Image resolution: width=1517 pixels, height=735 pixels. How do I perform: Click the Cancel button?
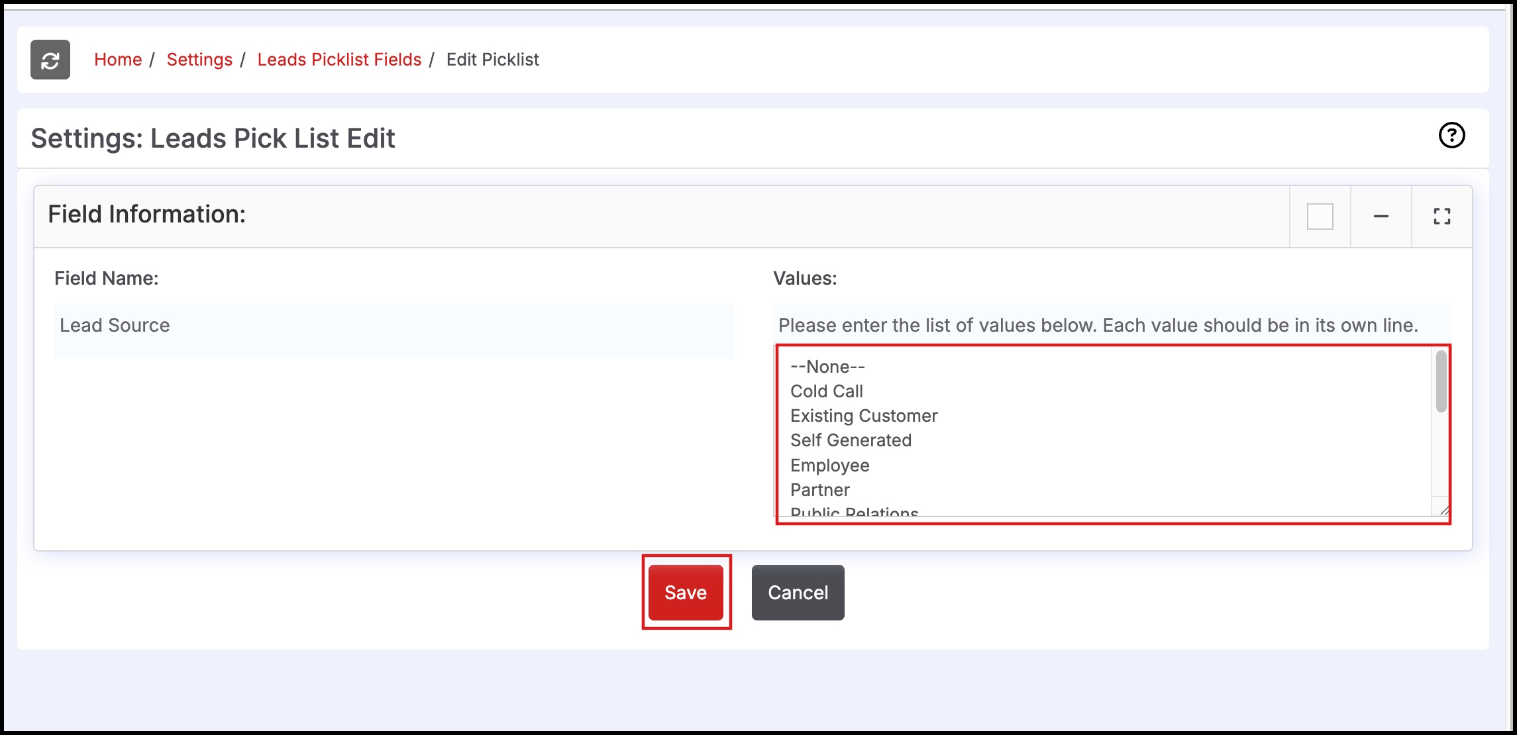[x=798, y=593]
